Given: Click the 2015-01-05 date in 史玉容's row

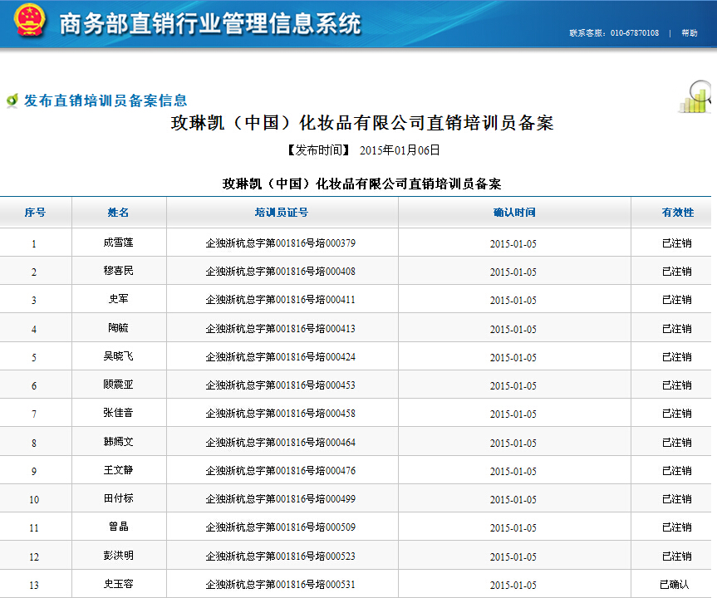Looking at the screenshot, I should [513, 586].
